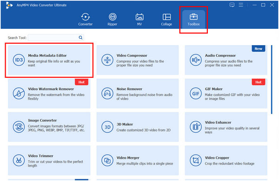Click 'Compress your video files' description

click(140, 63)
